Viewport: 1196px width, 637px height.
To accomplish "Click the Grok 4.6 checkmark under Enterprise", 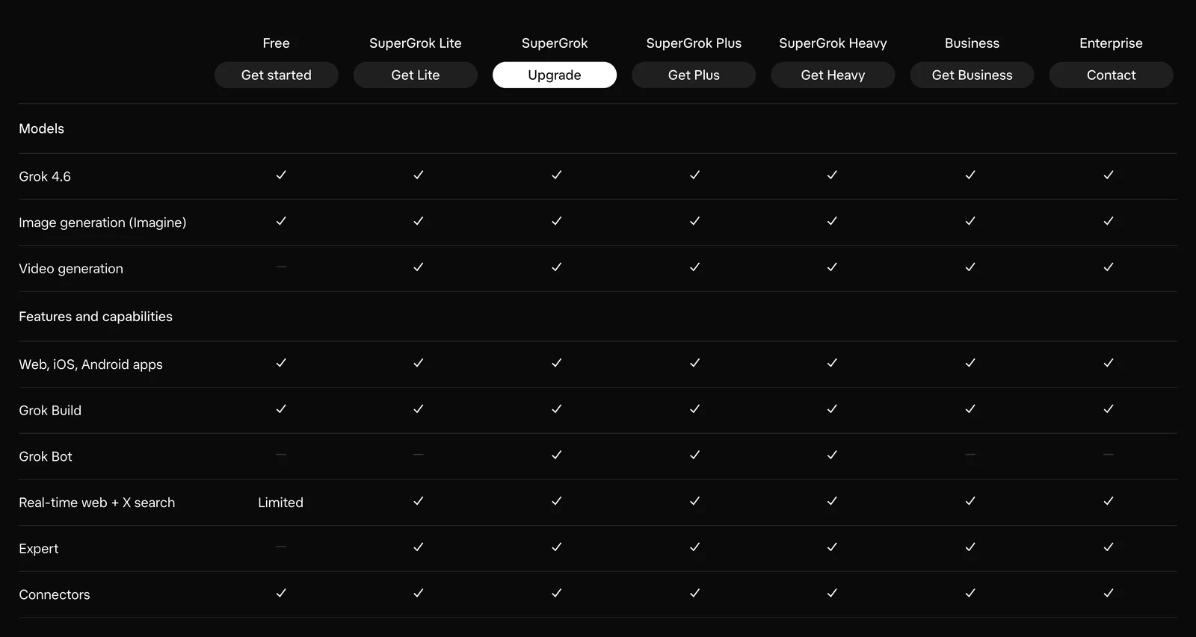I will point(1109,175).
